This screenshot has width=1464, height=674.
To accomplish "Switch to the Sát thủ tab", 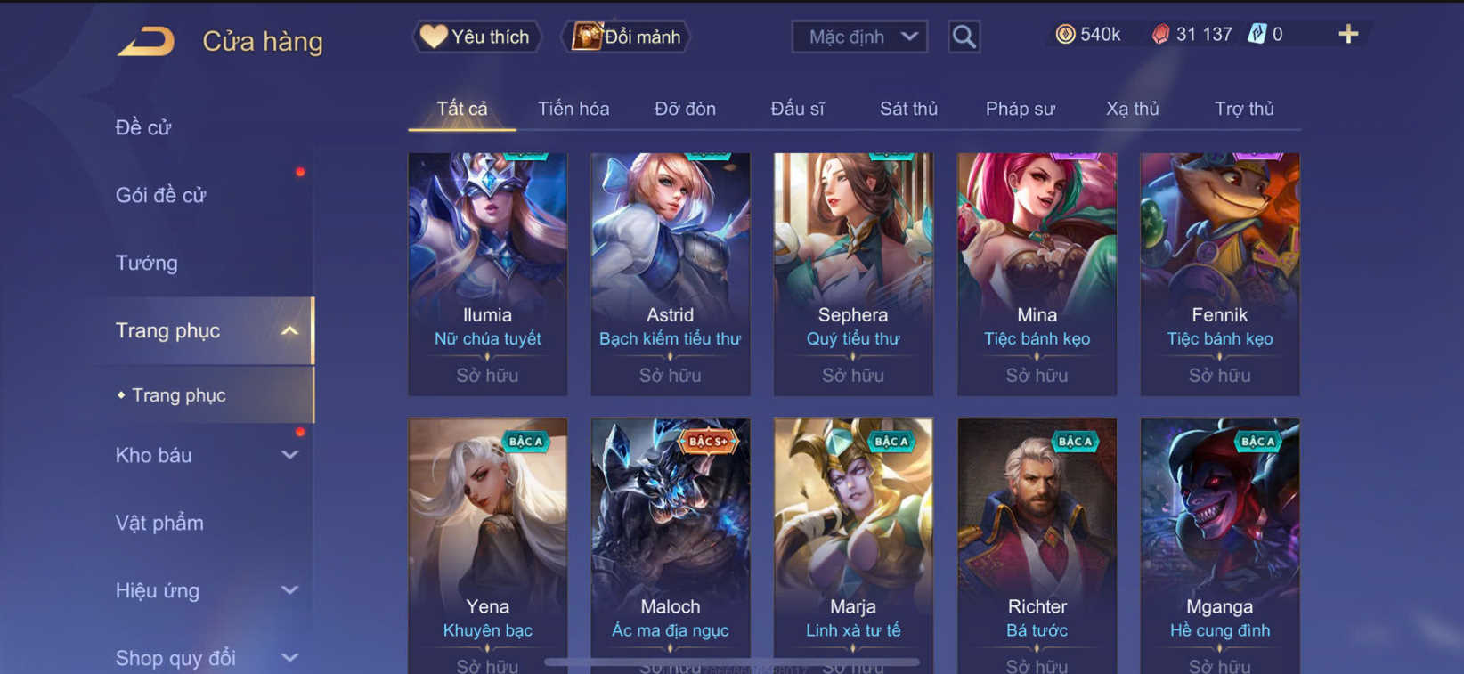I will pyautogui.click(x=908, y=109).
